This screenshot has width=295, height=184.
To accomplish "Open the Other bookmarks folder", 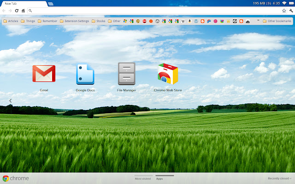I will [x=277, y=21].
